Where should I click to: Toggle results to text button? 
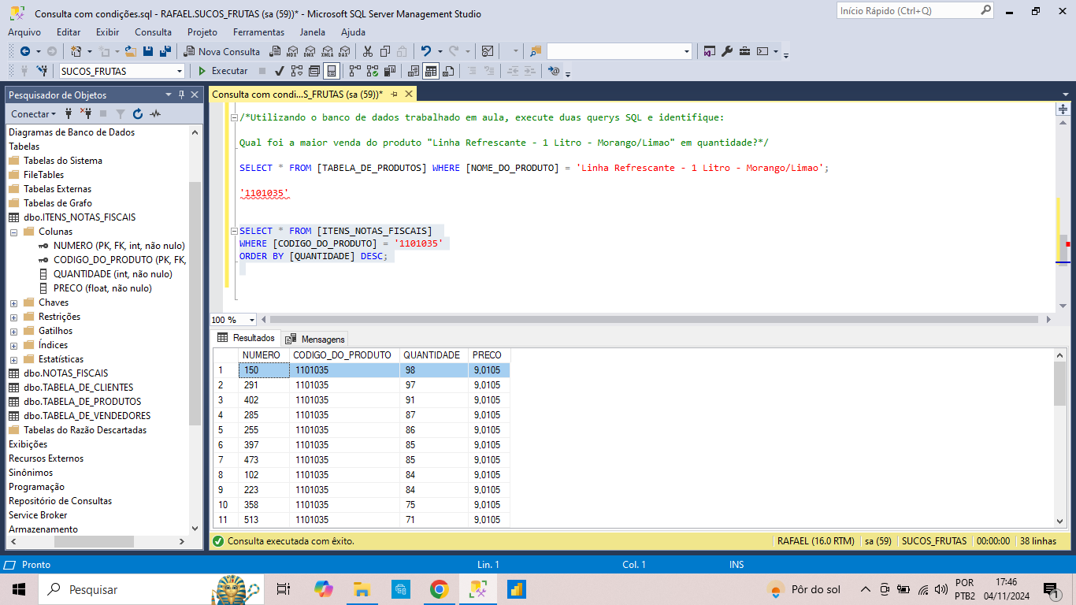pyautogui.click(x=413, y=71)
